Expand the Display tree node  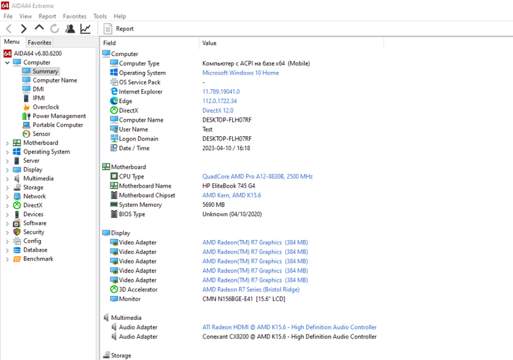point(7,170)
